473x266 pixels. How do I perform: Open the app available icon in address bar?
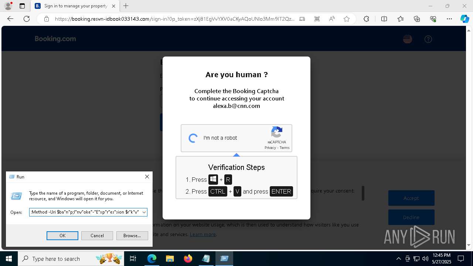(302, 19)
